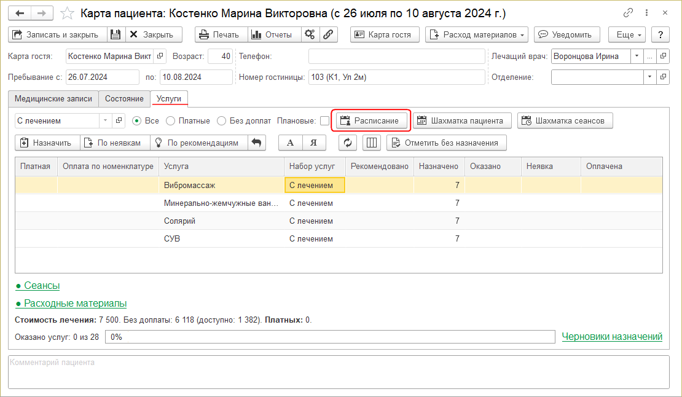The width and height of the screenshot is (682, 397).
Task: Click the chain link icon next to gears
Action: tap(328, 35)
